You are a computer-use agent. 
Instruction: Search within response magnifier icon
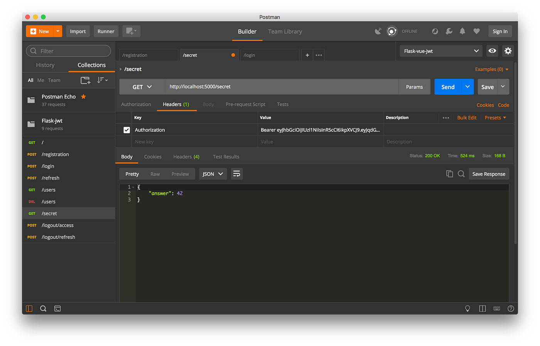tap(461, 174)
